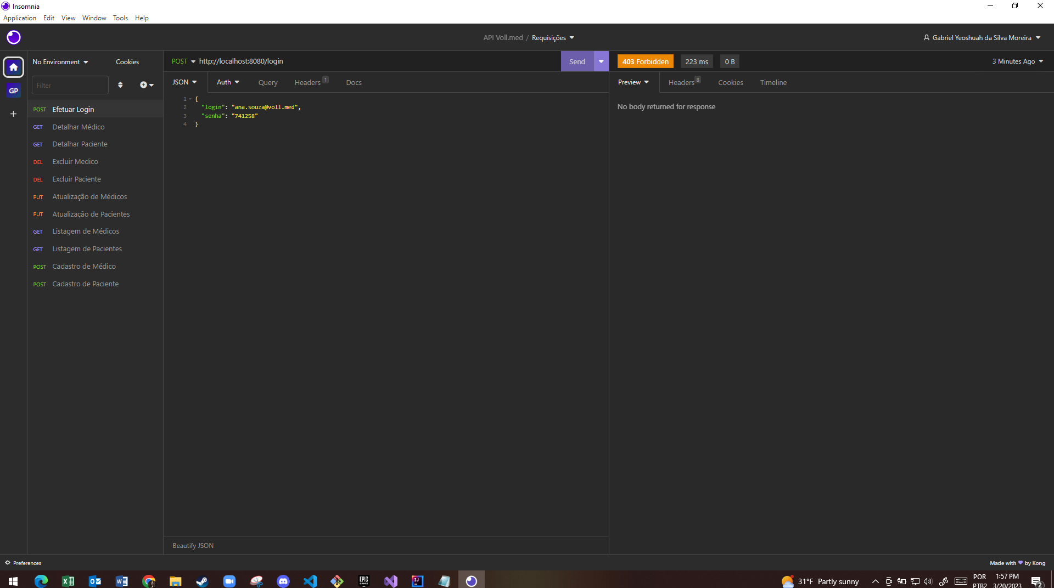The width and height of the screenshot is (1054, 588).
Task: Select Detalhar Médico request
Action: point(96,127)
